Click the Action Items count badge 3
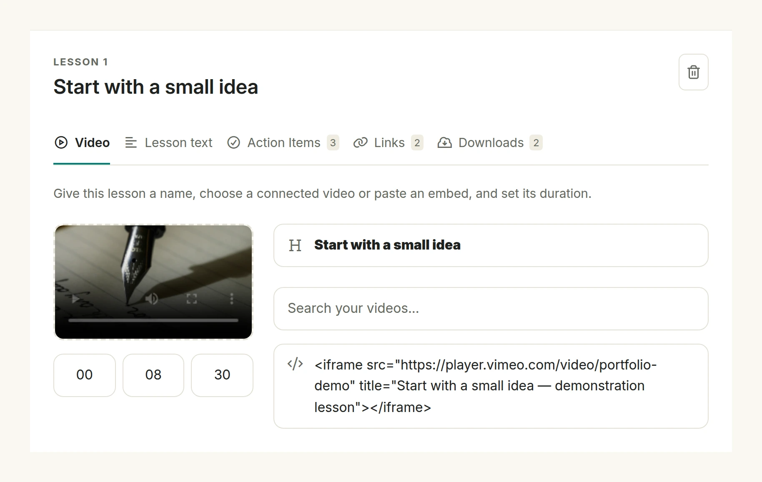This screenshot has height=482, width=762. click(x=333, y=143)
